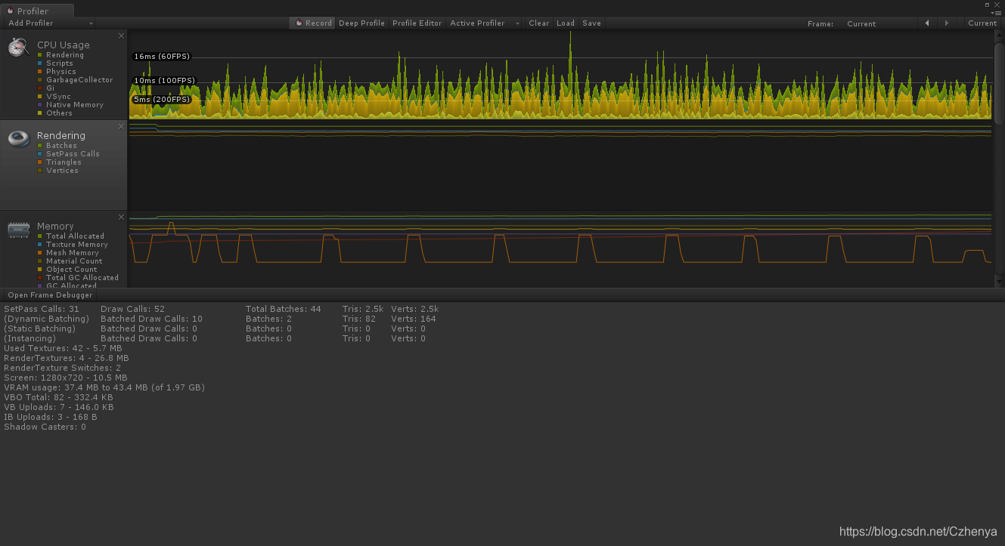Click the Rendering module icon
This screenshot has height=546, width=1005.
point(19,139)
